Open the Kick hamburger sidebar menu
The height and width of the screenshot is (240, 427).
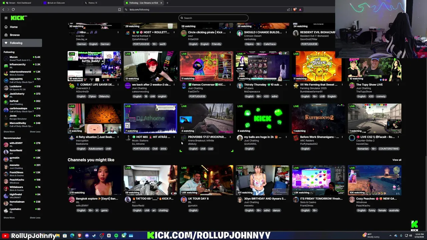[x=6, y=18]
